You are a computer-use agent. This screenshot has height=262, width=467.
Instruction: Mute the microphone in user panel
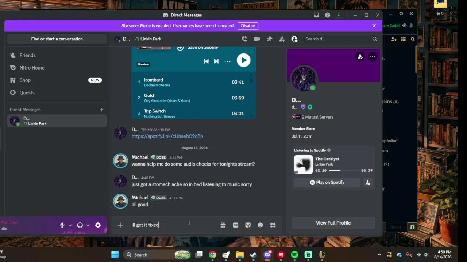coord(62,225)
